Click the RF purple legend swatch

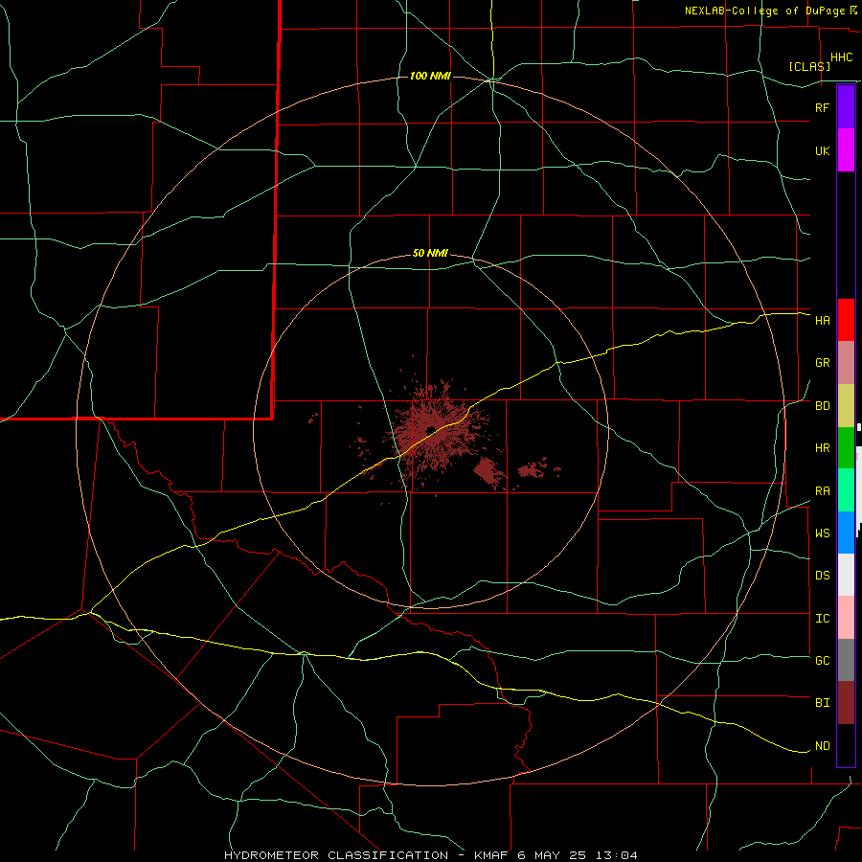click(846, 107)
